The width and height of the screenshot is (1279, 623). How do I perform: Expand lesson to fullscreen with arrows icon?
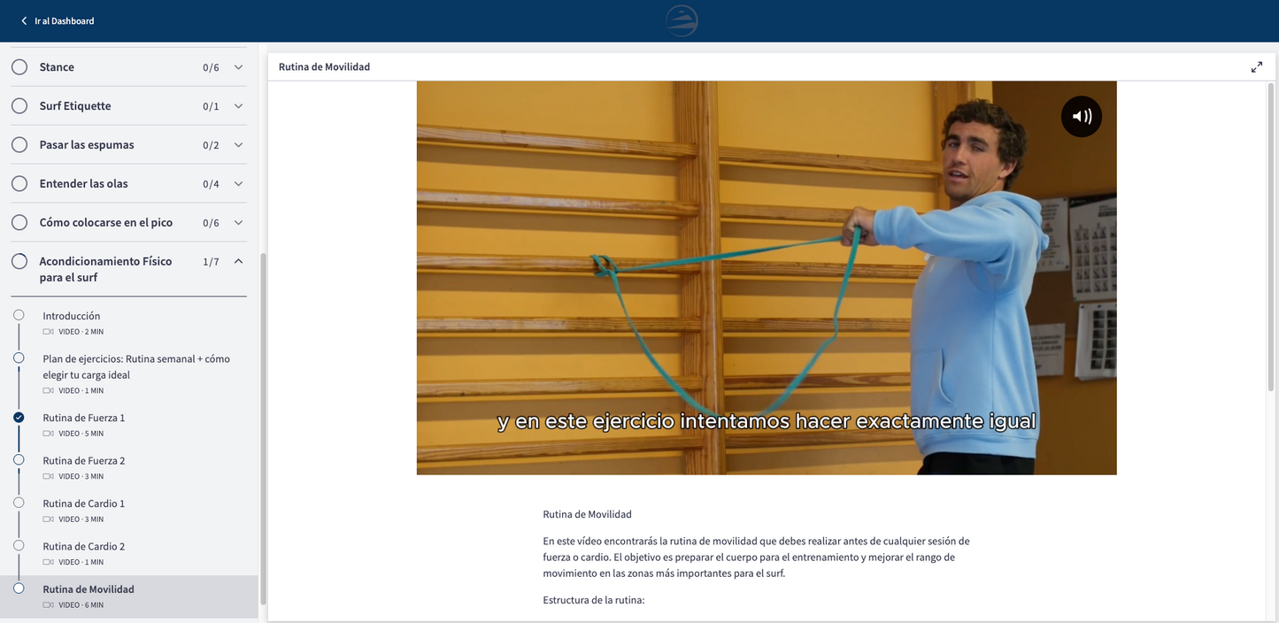1257,67
